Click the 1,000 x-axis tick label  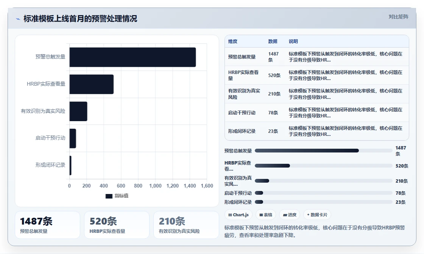155,186
